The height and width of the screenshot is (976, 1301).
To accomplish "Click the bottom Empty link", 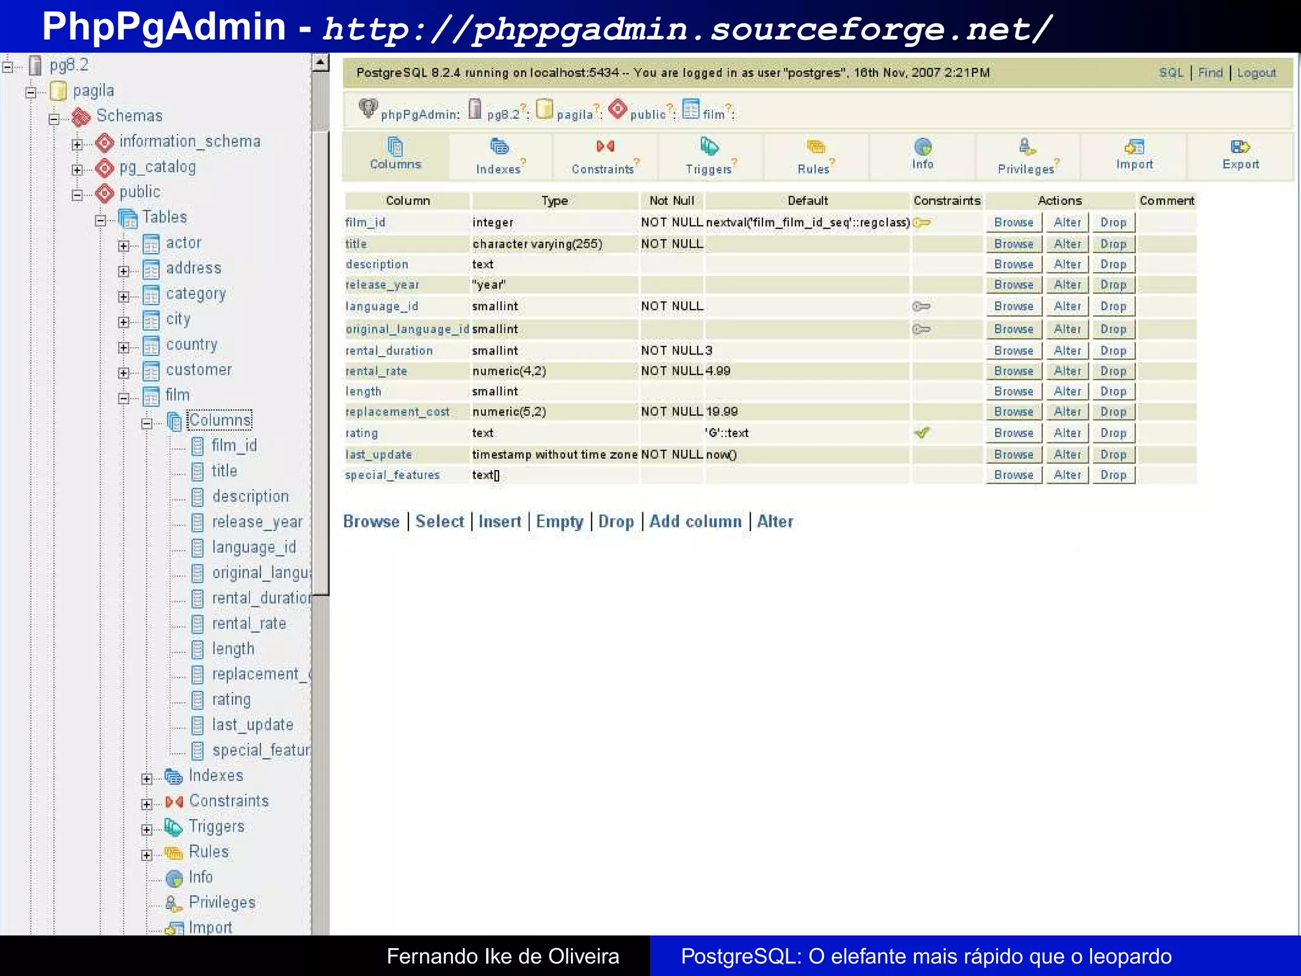I will (559, 522).
